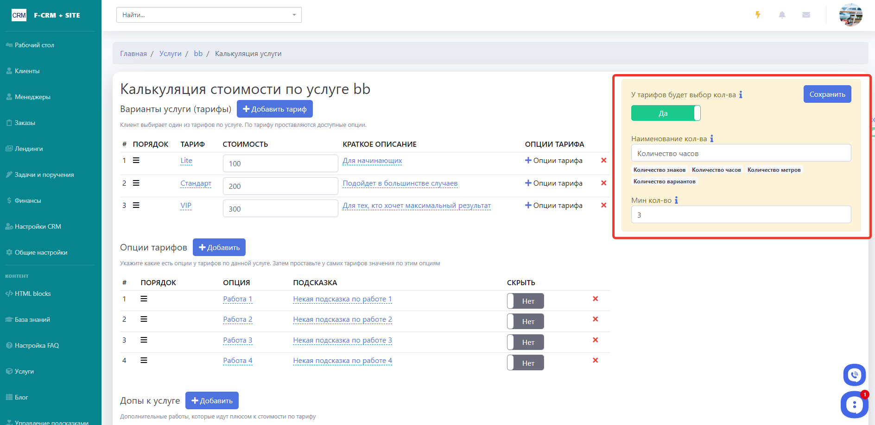The image size is (875, 425).
Task: Delete the Lite tariff row
Action: [603, 160]
